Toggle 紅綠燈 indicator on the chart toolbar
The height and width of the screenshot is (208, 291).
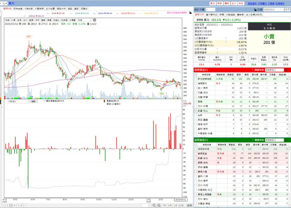click(64, 20)
